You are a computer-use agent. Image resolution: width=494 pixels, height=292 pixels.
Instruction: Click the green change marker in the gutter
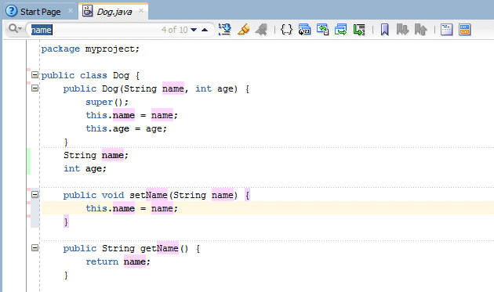pos(29,161)
